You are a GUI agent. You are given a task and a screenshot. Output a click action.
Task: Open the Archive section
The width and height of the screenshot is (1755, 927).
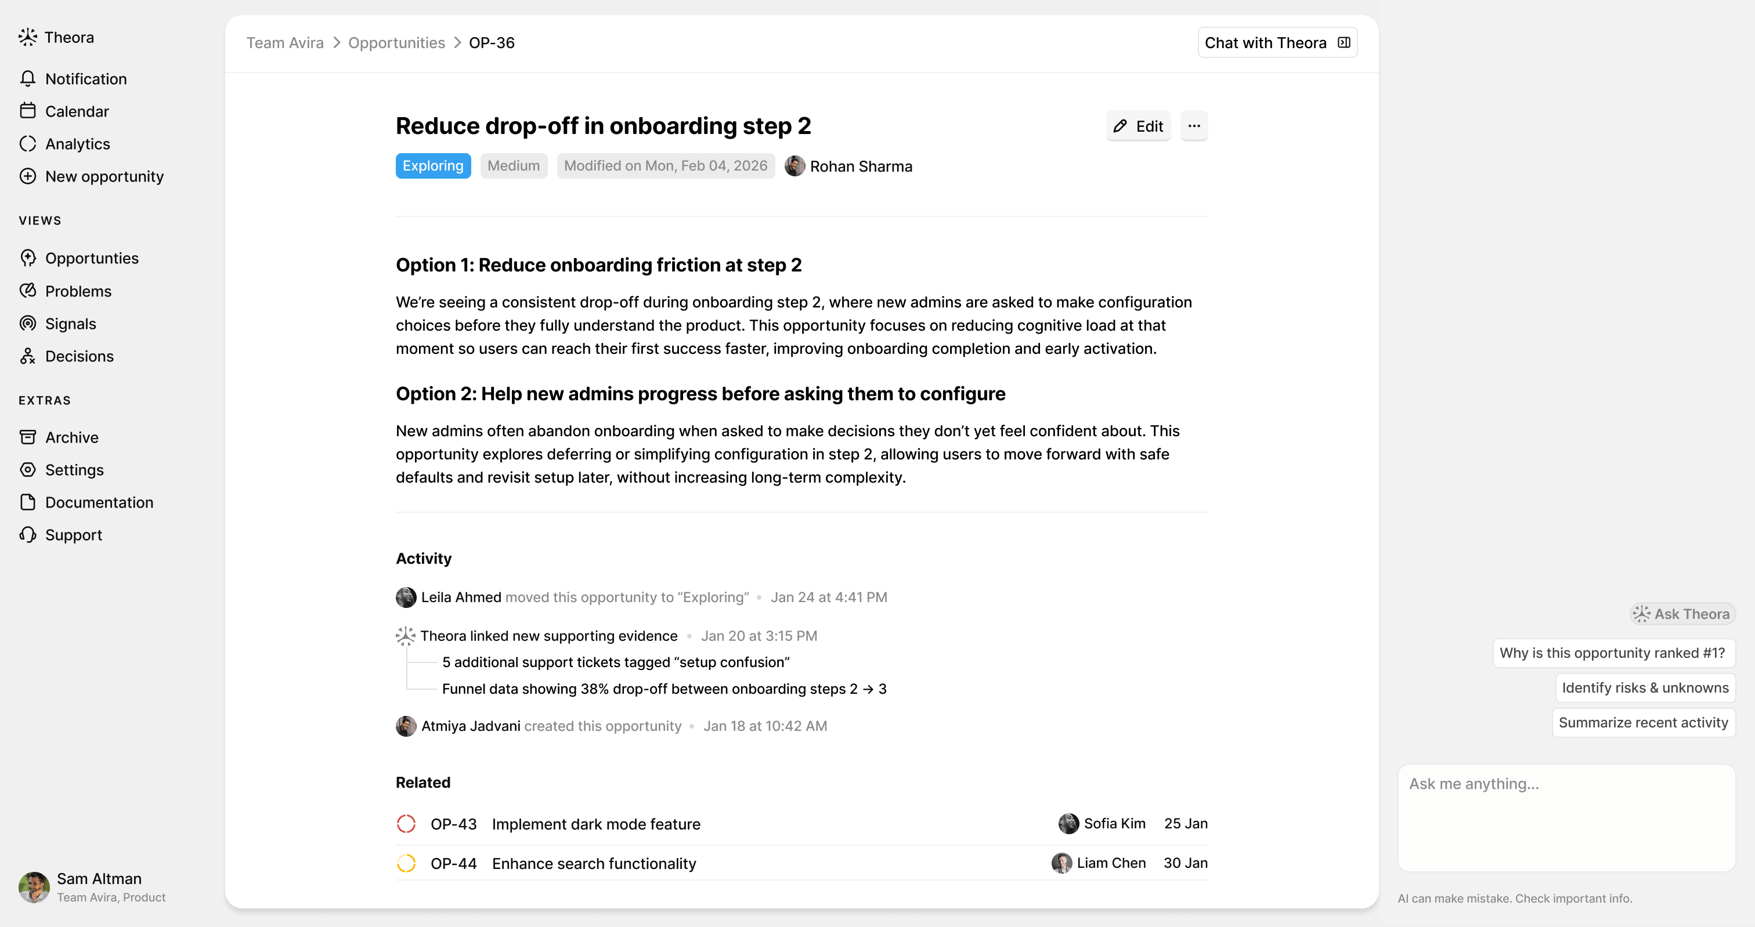click(x=71, y=437)
